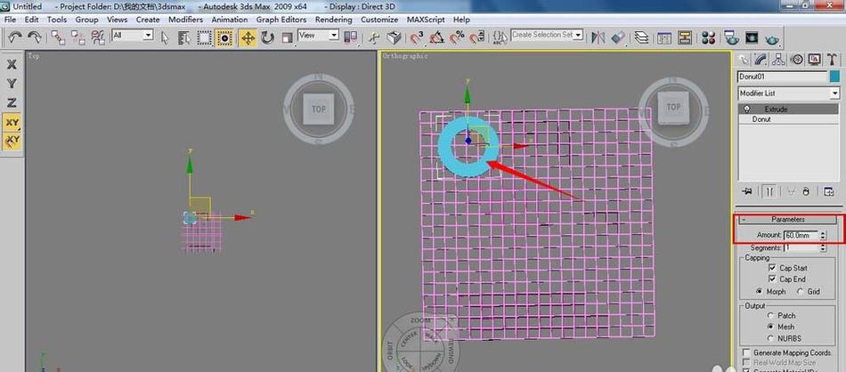846x372 pixels.
Task: Uncheck the Cap Start checkbox
Action: click(772, 268)
